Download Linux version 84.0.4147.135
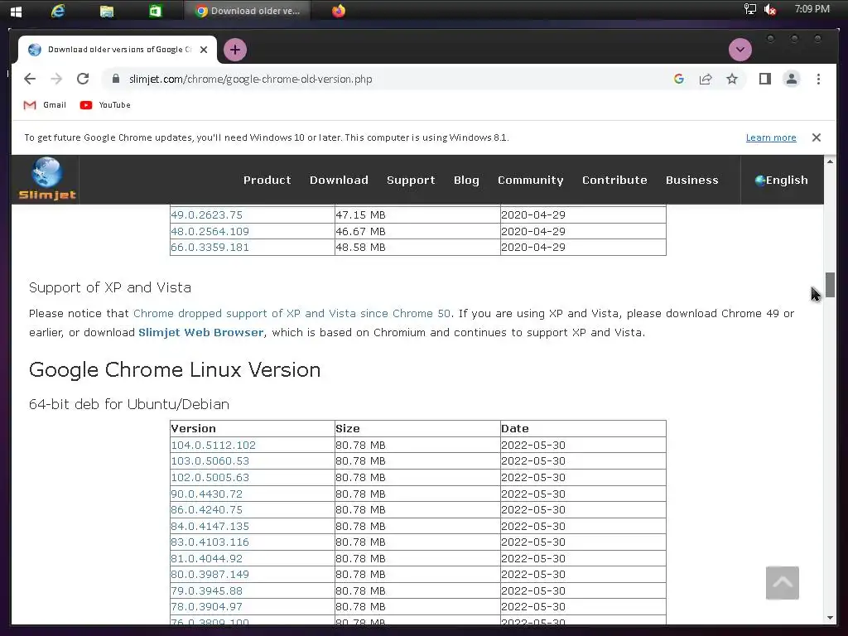The image size is (848, 636). [x=210, y=526]
